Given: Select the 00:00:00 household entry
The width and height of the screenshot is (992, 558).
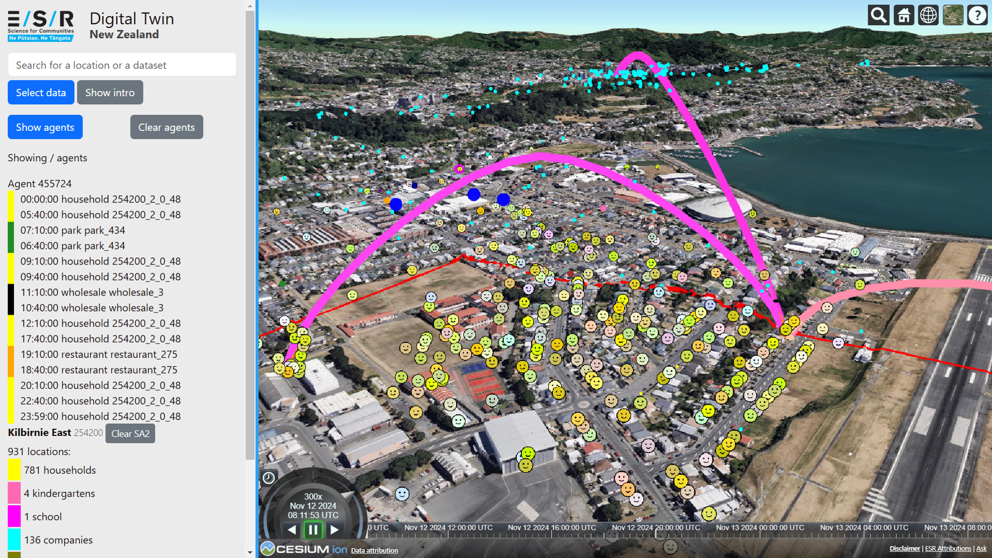Looking at the screenshot, I should [x=100, y=199].
